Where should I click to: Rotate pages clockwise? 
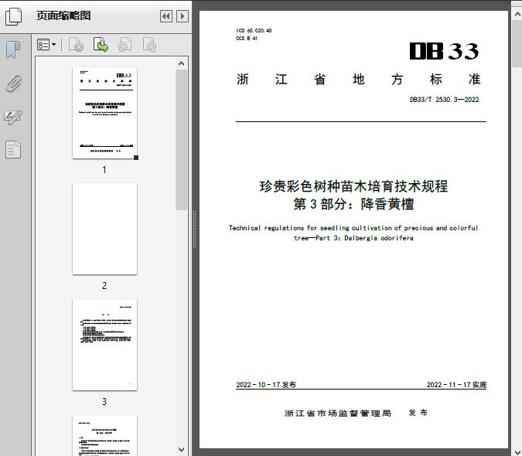pyautogui.click(x=149, y=46)
